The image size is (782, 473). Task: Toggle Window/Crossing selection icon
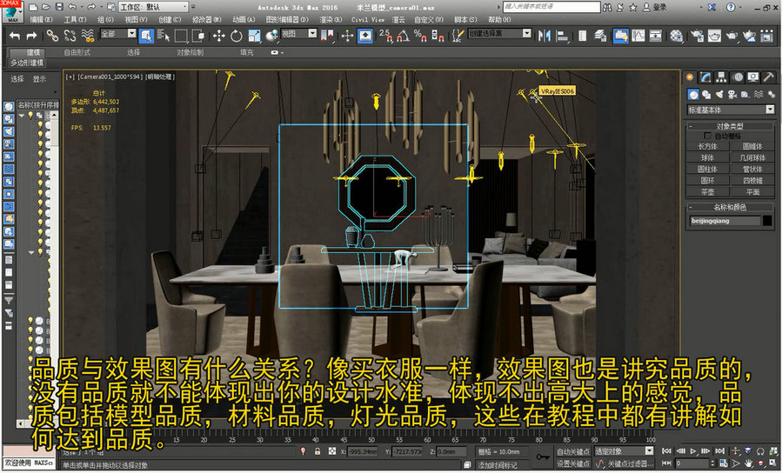[198, 35]
